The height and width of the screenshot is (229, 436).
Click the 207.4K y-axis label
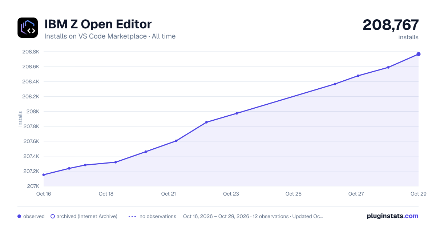tap(31, 156)
